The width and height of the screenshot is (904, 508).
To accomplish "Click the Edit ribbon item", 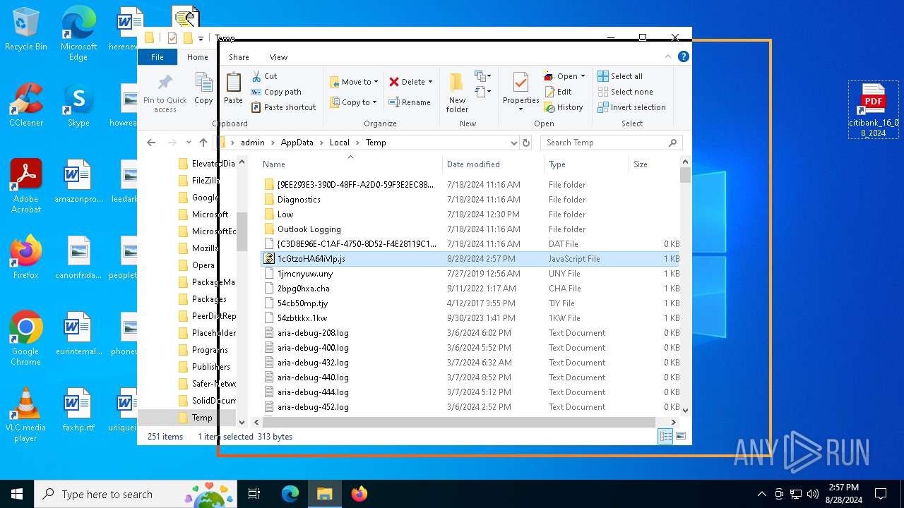I will 558,92.
